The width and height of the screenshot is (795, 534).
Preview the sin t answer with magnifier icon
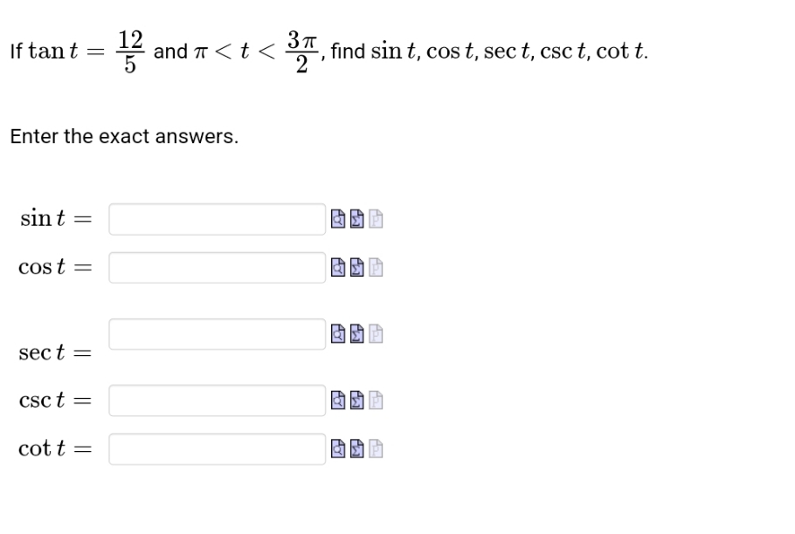(338, 219)
